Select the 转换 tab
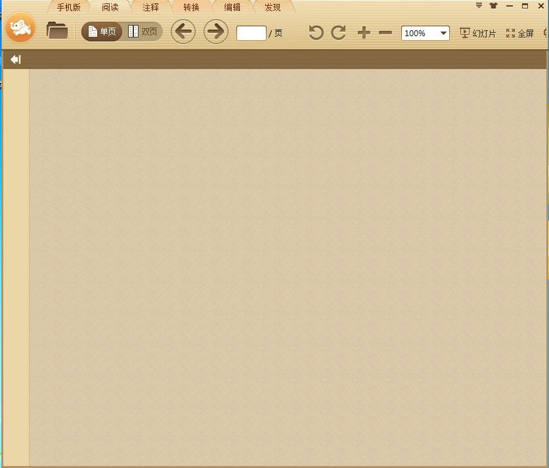 tap(191, 8)
